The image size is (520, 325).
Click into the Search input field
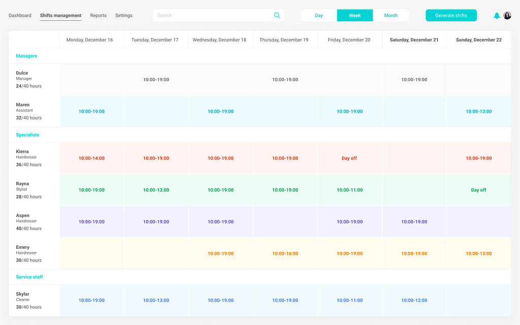click(213, 16)
